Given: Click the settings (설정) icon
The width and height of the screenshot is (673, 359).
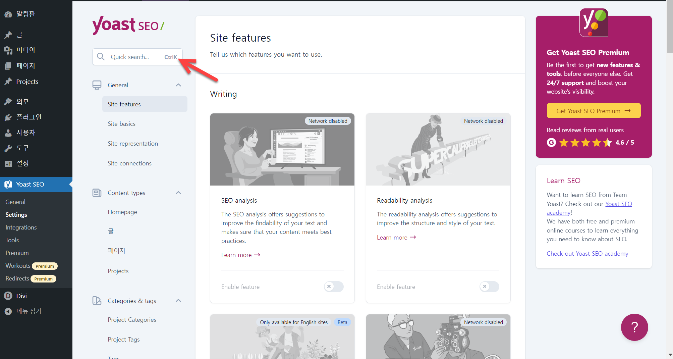Looking at the screenshot, I should click(x=8, y=163).
